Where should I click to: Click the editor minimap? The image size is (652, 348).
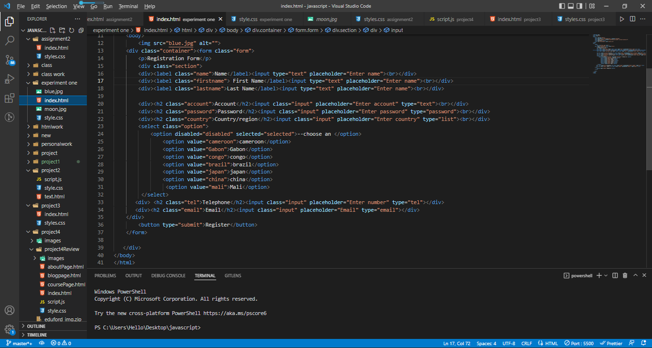click(x=619, y=54)
